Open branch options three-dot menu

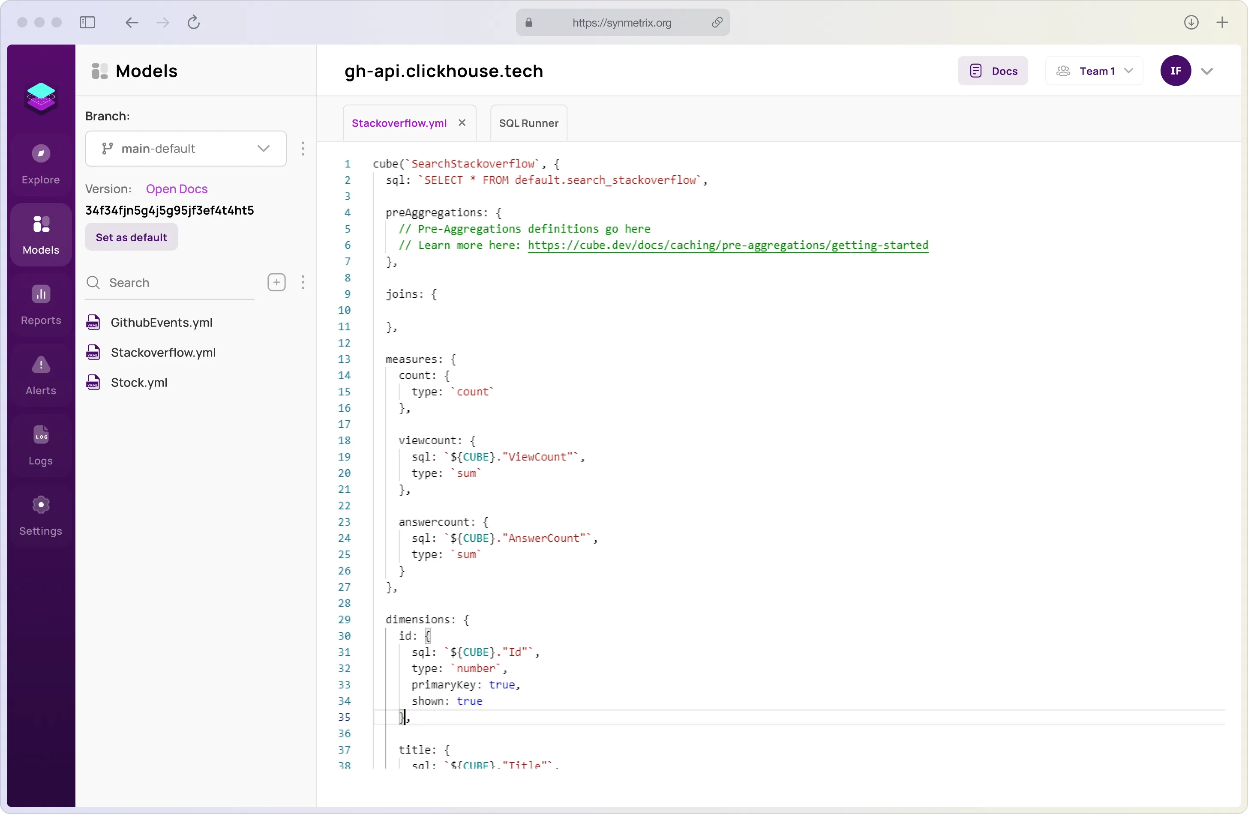pos(303,149)
